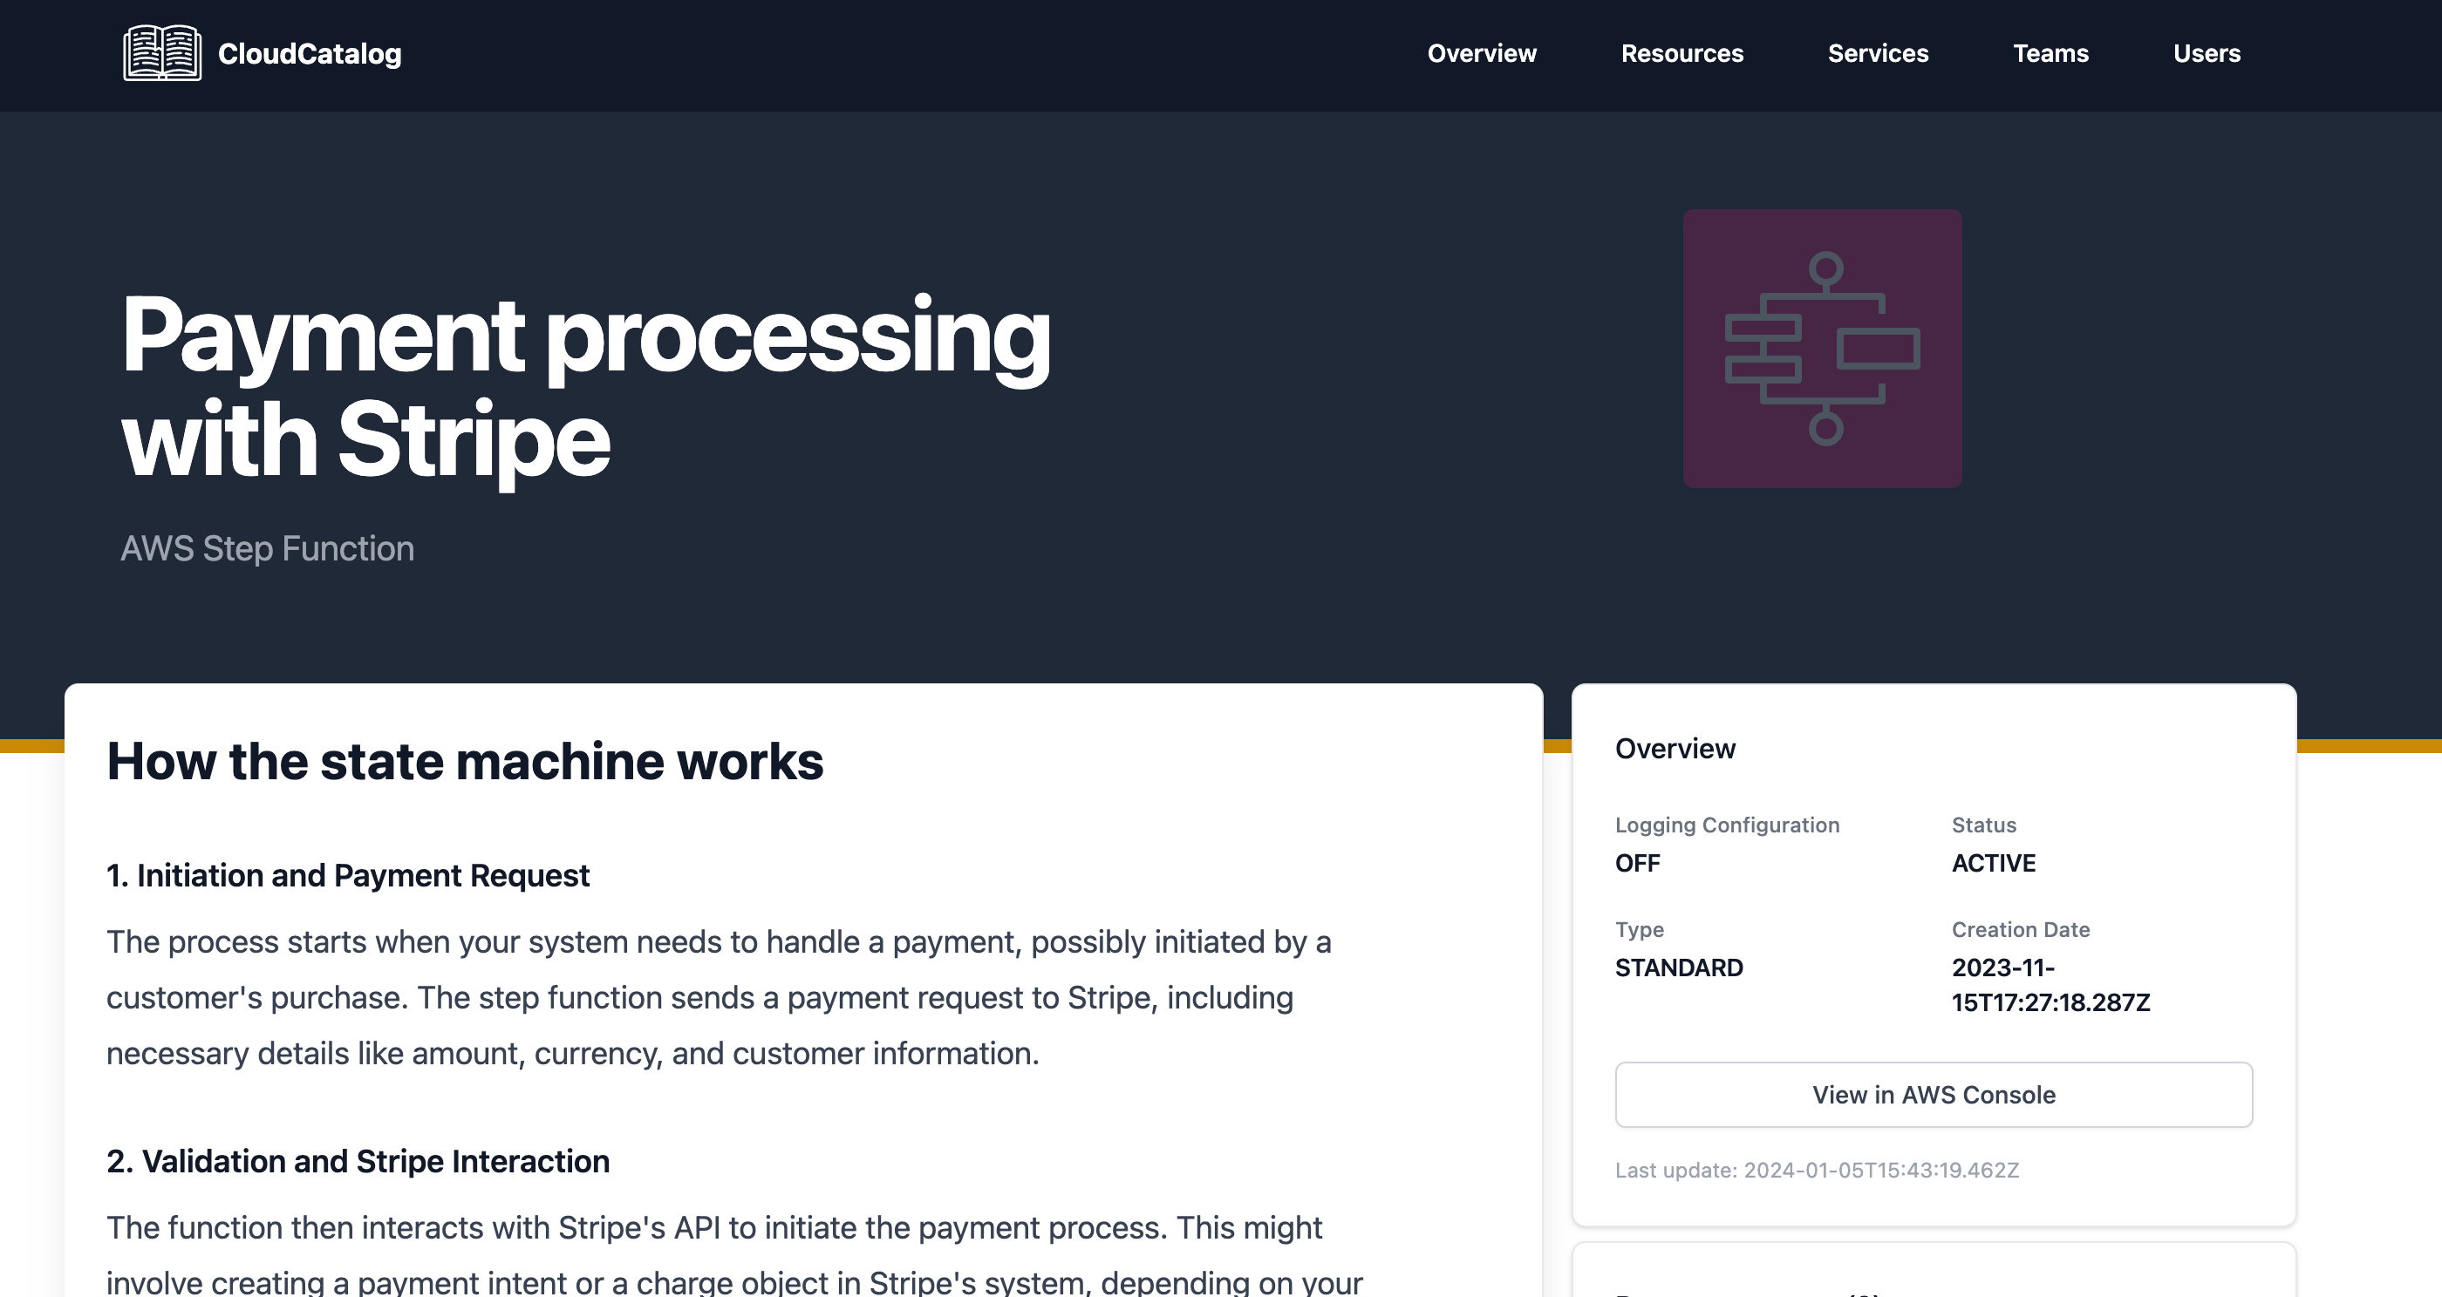Select the logging value 'OFF'
The height and width of the screenshot is (1297, 2442).
click(x=1637, y=863)
